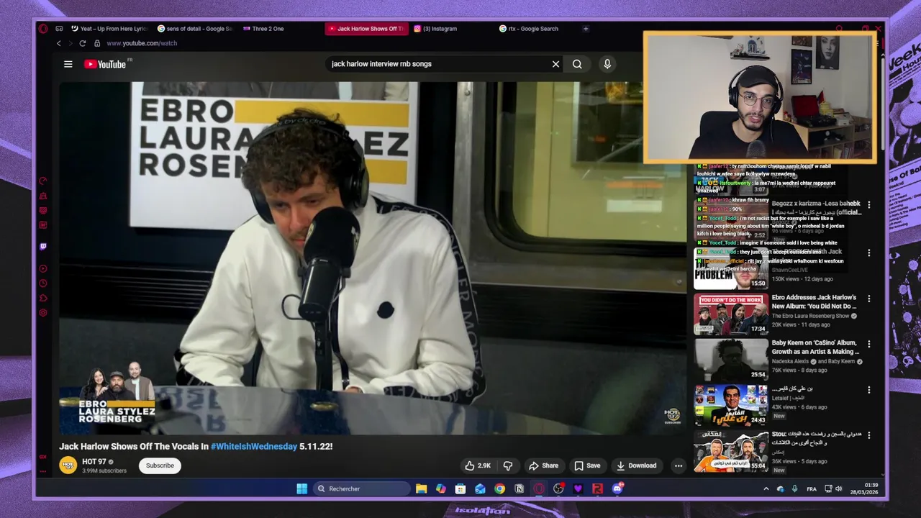Open options for Begozz x karizma video
921x518 pixels.
point(868,205)
